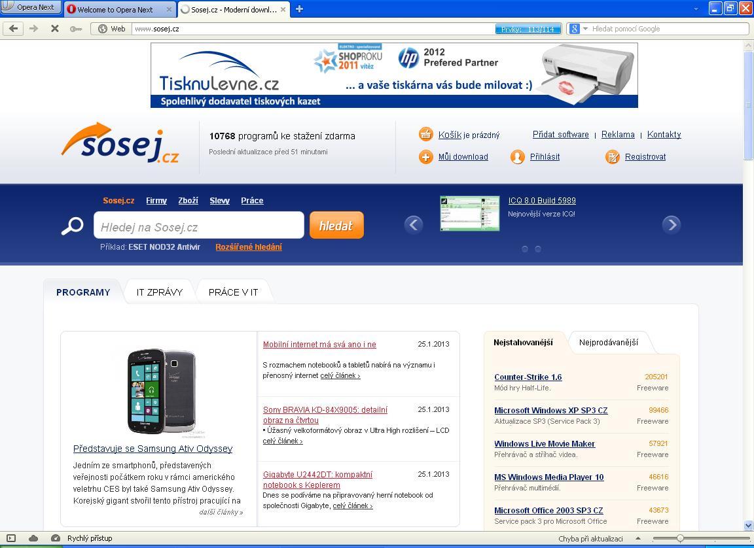Viewport: 754px width, 548px height.
Task: Show next carousel item with right arrow
Action: click(672, 224)
